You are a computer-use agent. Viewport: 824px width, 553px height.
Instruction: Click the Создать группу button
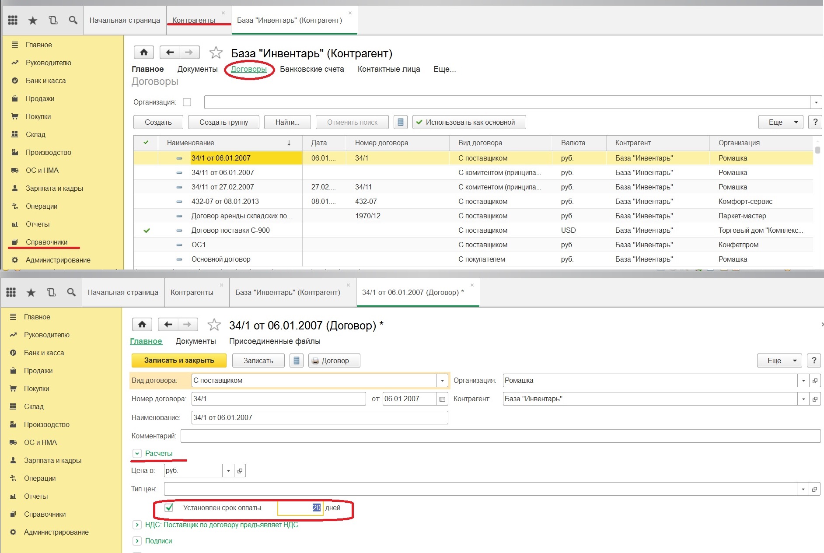(223, 122)
